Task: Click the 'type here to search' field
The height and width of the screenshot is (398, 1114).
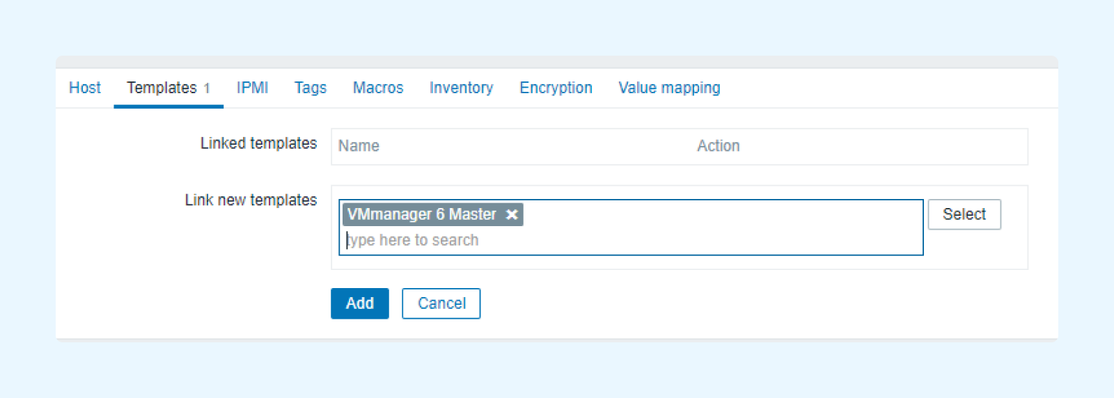Action: [631, 240]
